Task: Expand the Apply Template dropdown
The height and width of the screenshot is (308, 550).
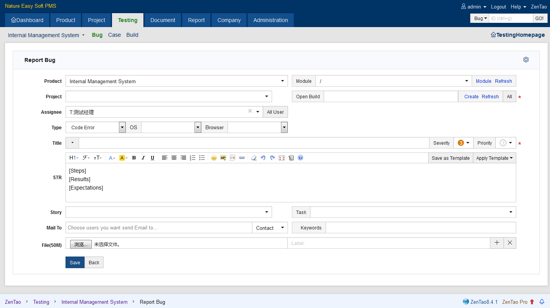Action: pyautogui.click(x=494, y=158)
